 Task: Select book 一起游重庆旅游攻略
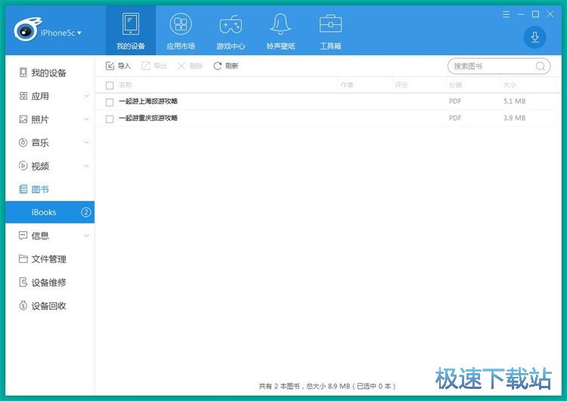coord(148,118)
